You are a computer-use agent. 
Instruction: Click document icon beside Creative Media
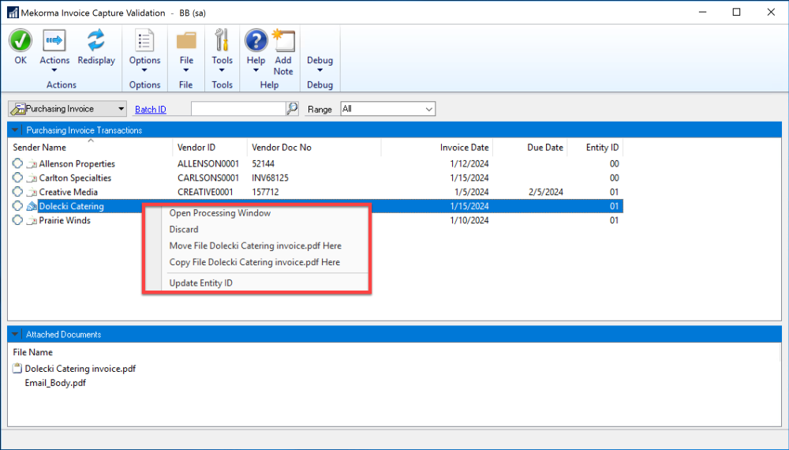coord(32,192)
